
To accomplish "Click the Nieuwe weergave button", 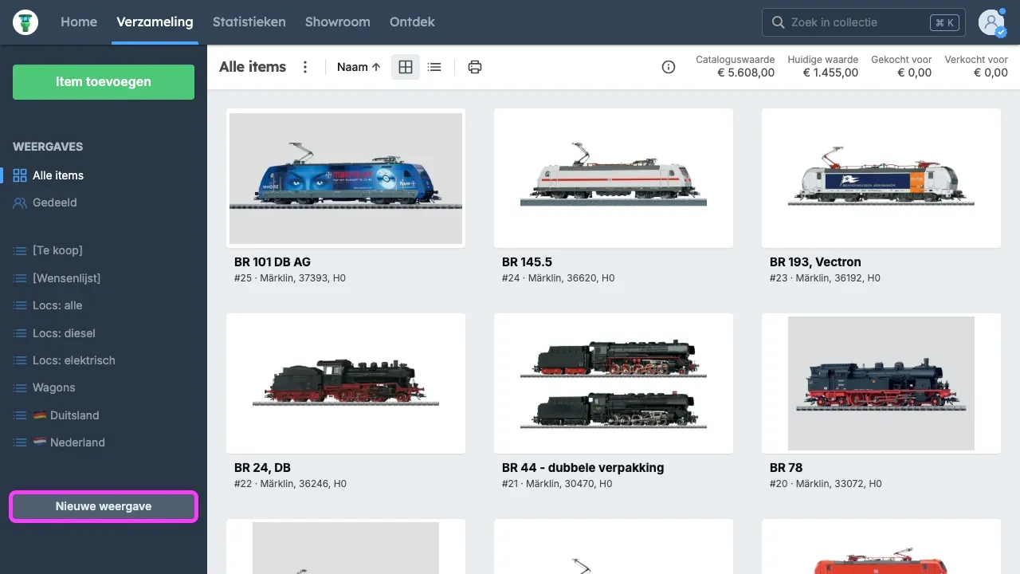I will pyautogui.click(x=104, y=506).
